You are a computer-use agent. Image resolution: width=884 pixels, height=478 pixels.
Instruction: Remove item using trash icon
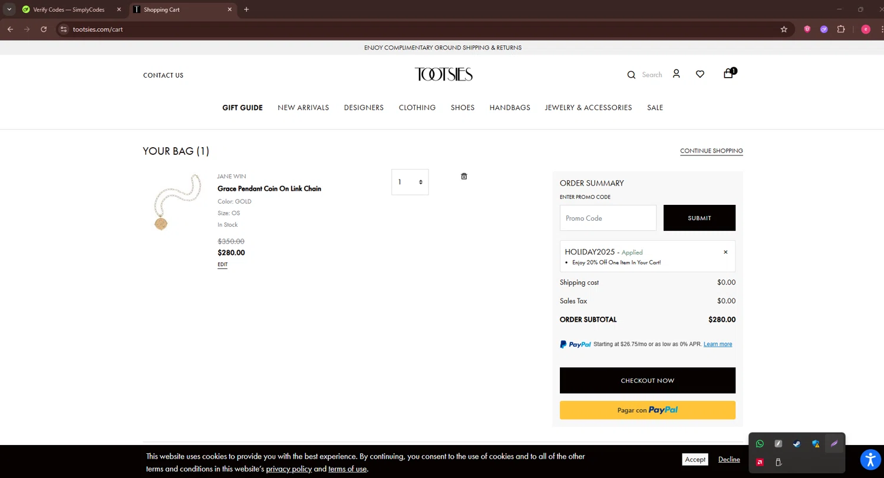pyautogui.click(x=464, y=176)
